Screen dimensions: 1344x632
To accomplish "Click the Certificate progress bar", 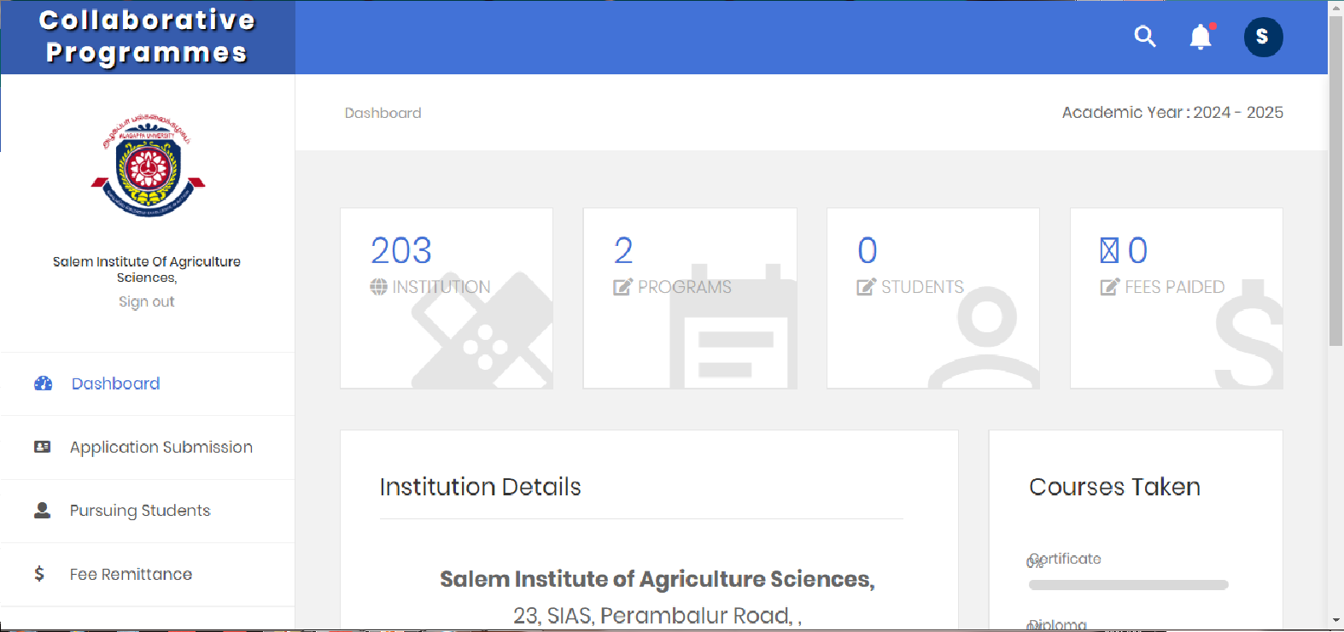I will pyautogui.click(x=1128, y=585).
